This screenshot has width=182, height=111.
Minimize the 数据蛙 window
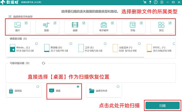[168, 2]
